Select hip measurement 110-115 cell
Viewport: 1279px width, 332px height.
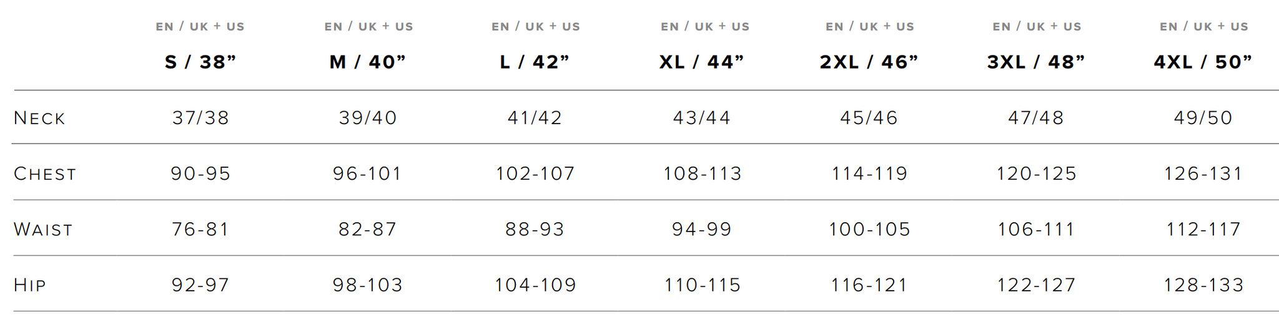point(702,285)
